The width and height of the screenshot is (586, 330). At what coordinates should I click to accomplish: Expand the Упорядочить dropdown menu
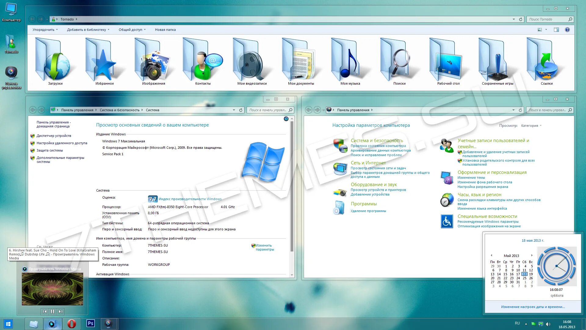[x=44, y=29]
